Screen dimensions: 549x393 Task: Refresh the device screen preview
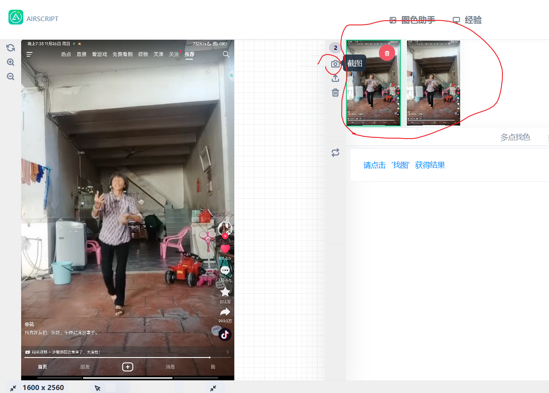[x=11, y=48]
